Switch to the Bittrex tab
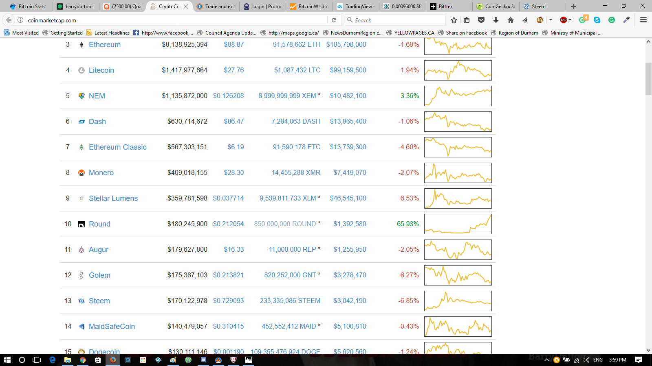Screen dimensions: 652x366 (449, 7)
